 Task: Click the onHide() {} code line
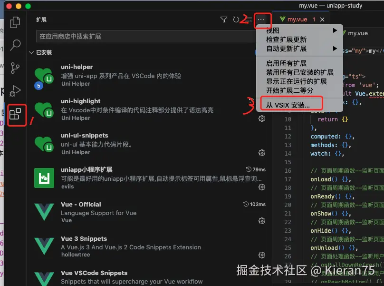(x=331, y=231)
